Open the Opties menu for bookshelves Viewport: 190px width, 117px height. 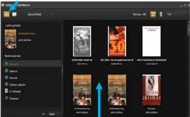click(52, 114)
